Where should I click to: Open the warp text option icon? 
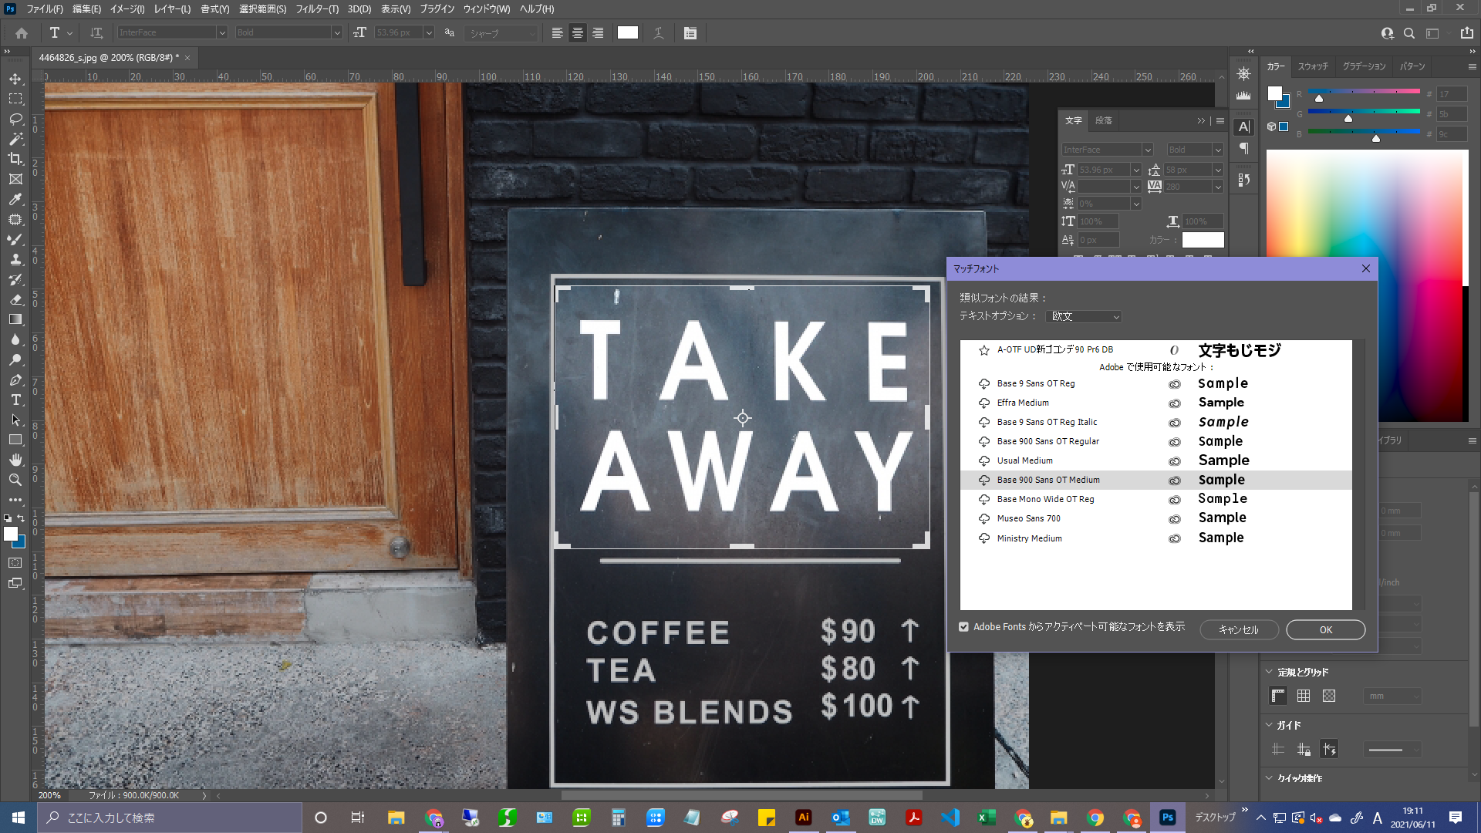[658, 33]
